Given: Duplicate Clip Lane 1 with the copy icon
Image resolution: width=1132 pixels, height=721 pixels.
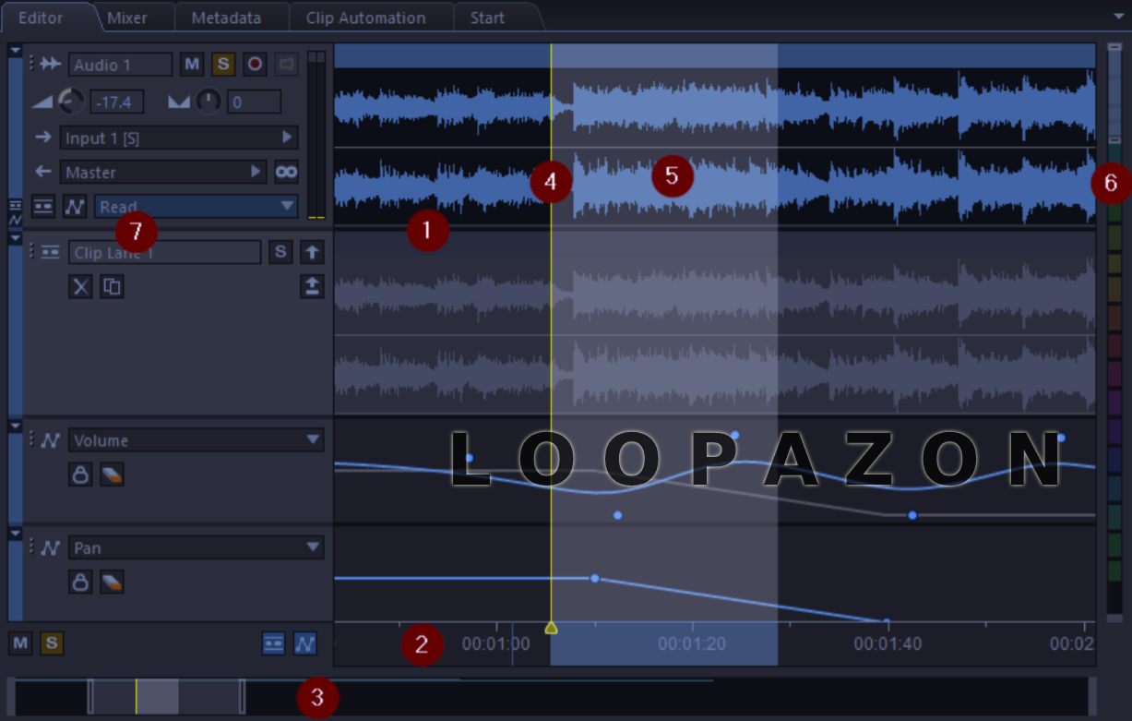Looking at the screenshot, I should point(112,286).
